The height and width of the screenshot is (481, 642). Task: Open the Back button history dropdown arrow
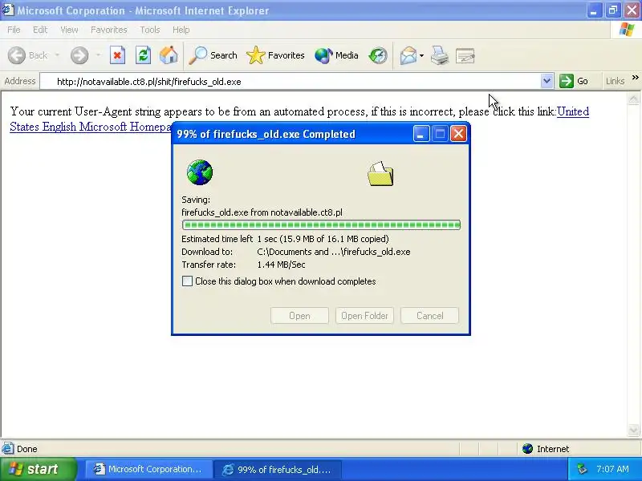coord(57,55)
